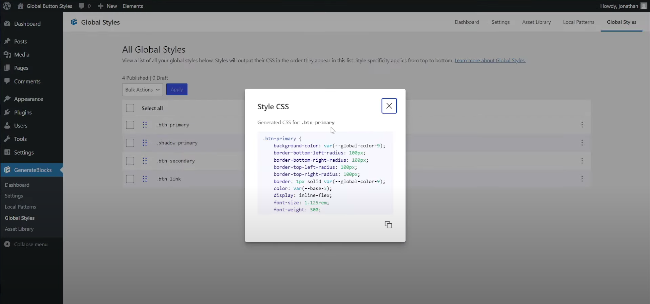
Task: Click the WordPress logo icon
Action: coord(7,6)
